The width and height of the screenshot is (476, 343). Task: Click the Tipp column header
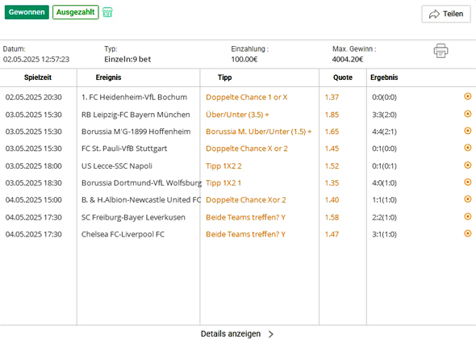tap(224, 77)
